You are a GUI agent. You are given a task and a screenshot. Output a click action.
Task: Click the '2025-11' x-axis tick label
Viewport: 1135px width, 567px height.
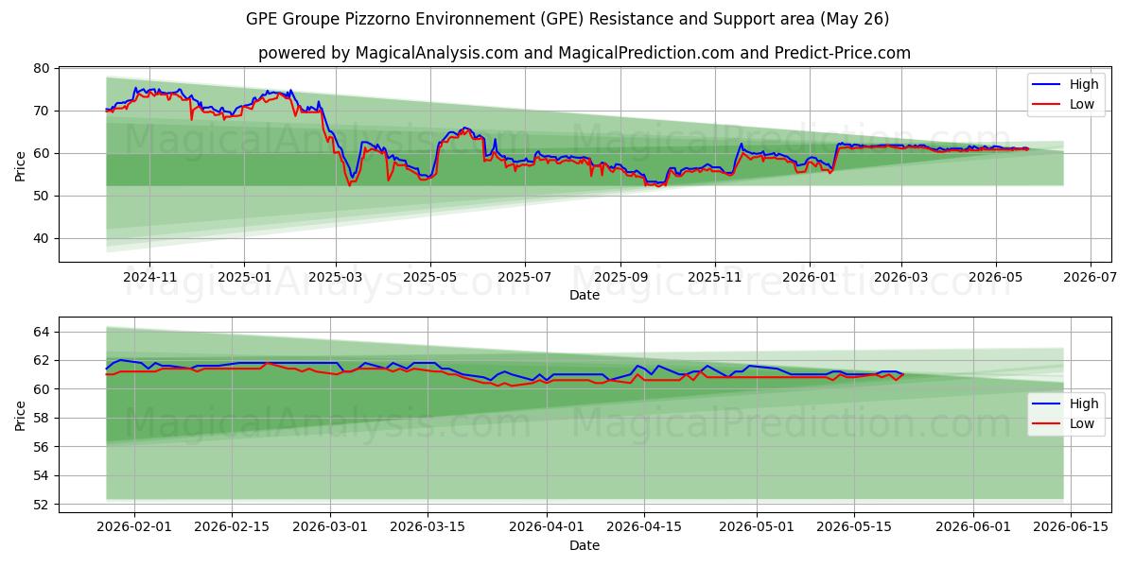click(715, 278)
